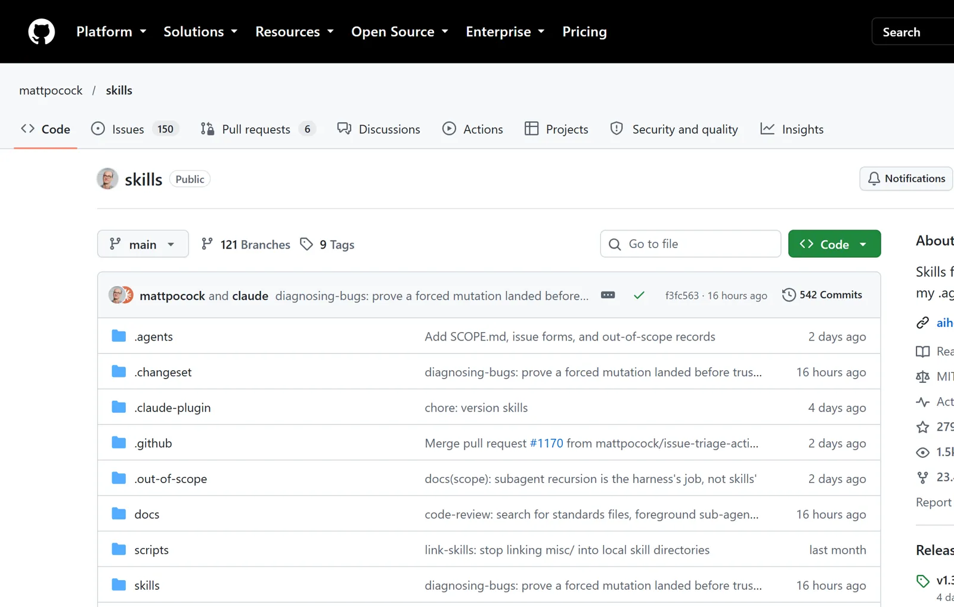Switch to the Issues tab

tap(135, 129)
